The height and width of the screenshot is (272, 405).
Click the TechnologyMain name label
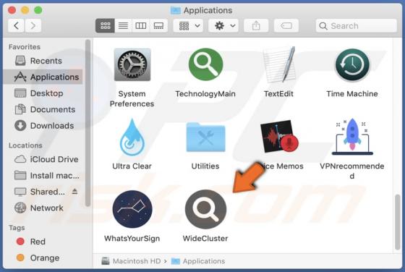[x=205, y=94]
